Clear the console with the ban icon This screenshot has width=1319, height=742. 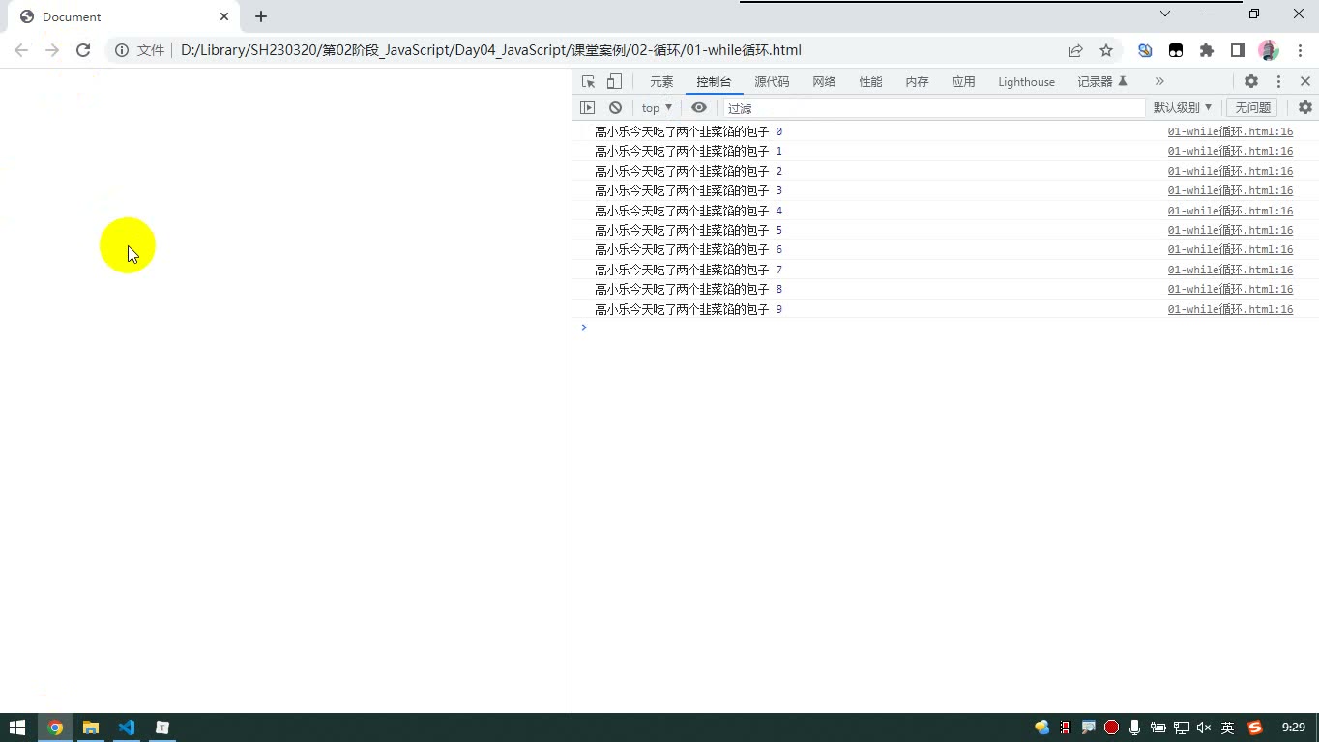coord(615,108)
